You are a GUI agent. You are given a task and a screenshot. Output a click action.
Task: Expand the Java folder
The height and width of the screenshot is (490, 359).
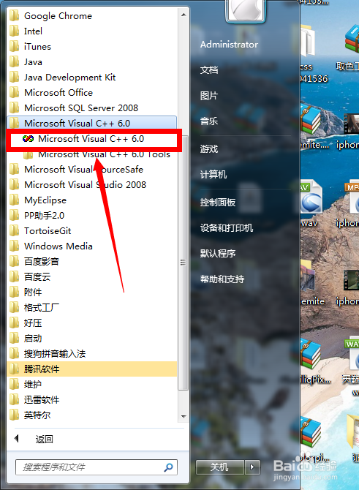click(92, 61)
